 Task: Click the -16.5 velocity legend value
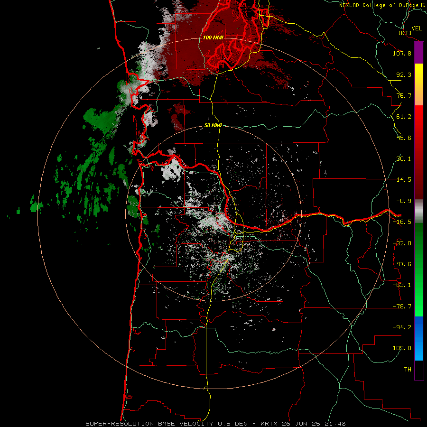(x=402, y=222)
